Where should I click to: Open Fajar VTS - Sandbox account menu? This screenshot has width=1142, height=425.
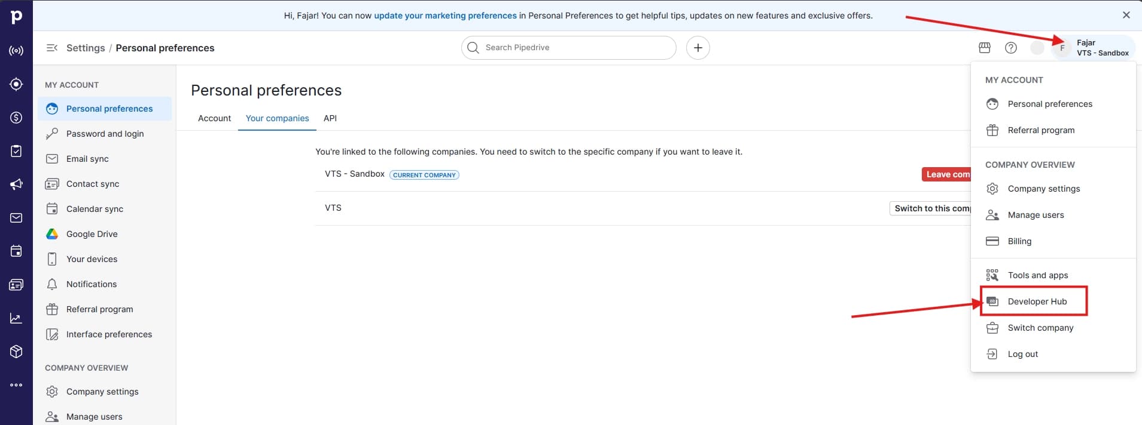1093,48
